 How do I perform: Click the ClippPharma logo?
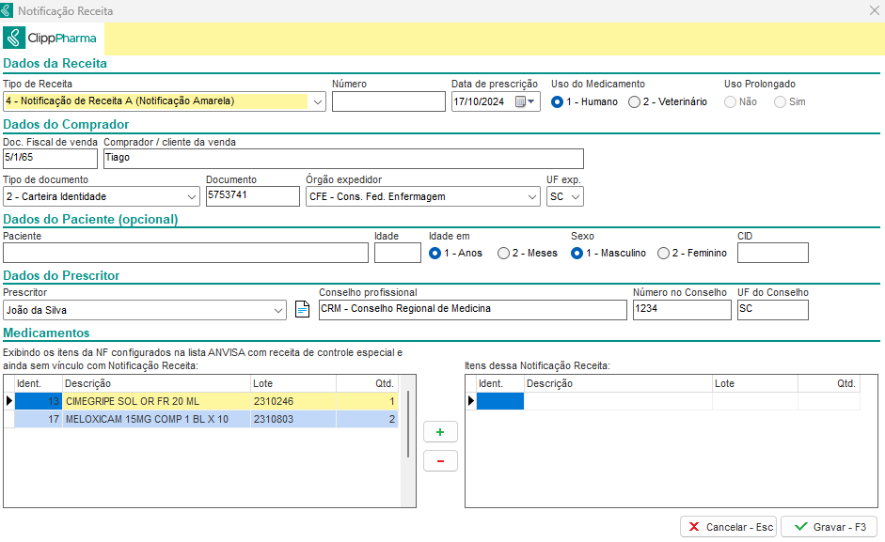point(52,39)
